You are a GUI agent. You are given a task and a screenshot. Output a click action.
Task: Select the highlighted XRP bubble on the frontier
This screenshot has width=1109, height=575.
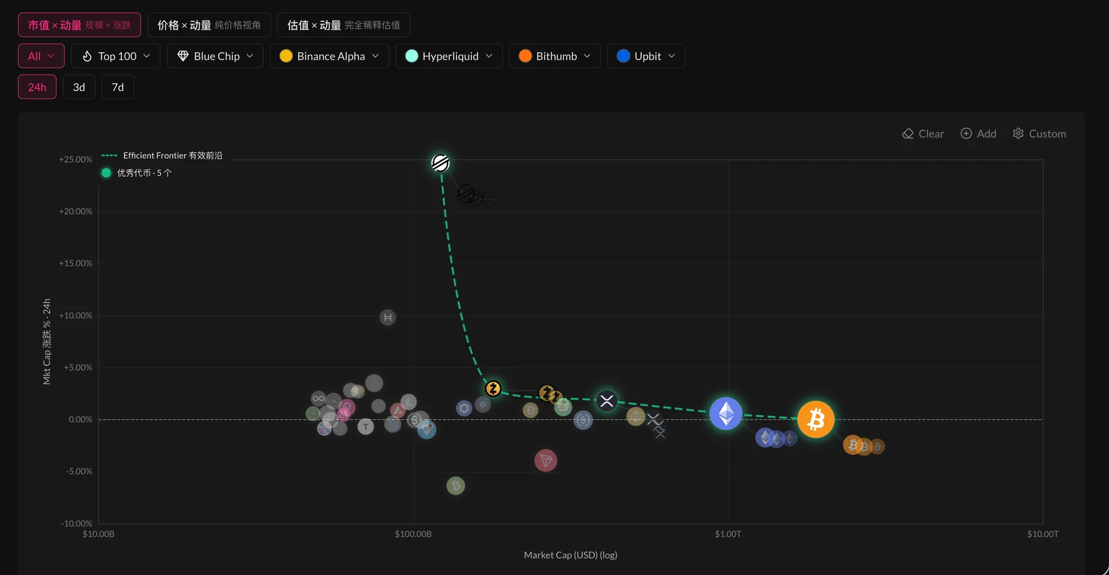(x=607, y=401)
